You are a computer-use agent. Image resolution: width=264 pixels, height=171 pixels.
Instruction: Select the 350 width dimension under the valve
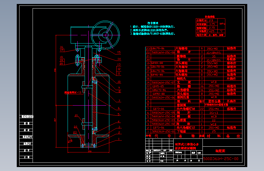[x=90, y=152]
